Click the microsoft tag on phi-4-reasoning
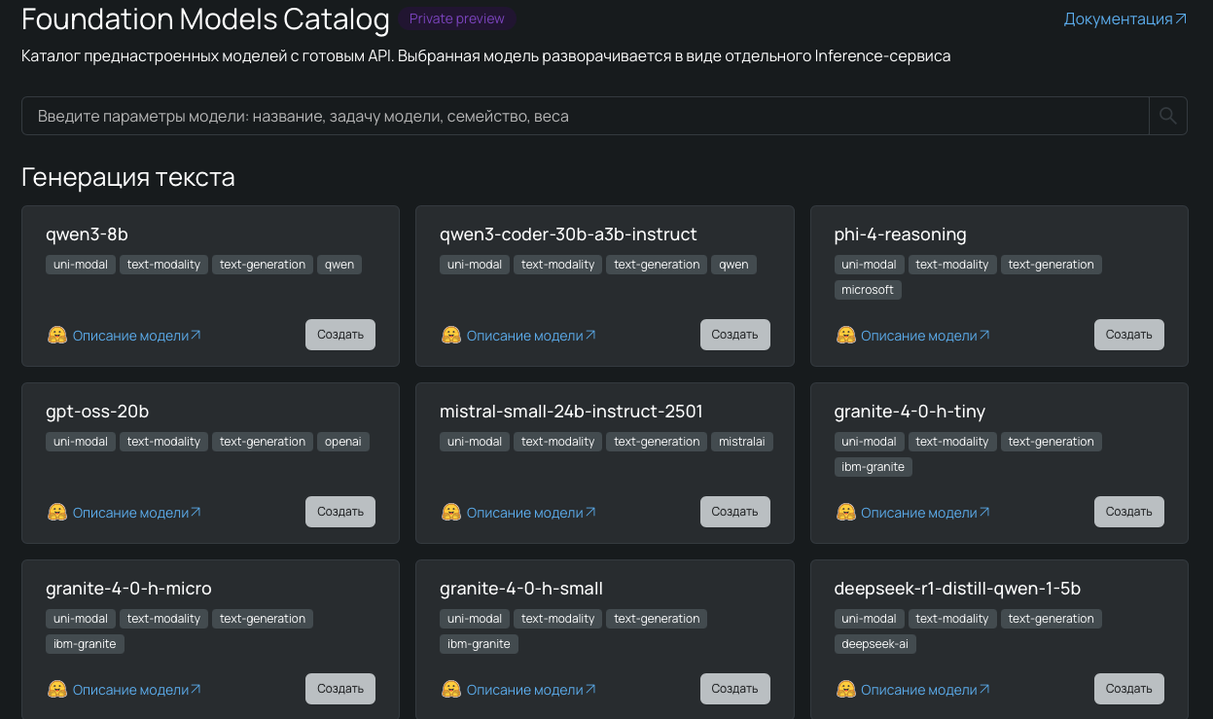The height and width of the screenshot is (719, 1213). point(868,290)
